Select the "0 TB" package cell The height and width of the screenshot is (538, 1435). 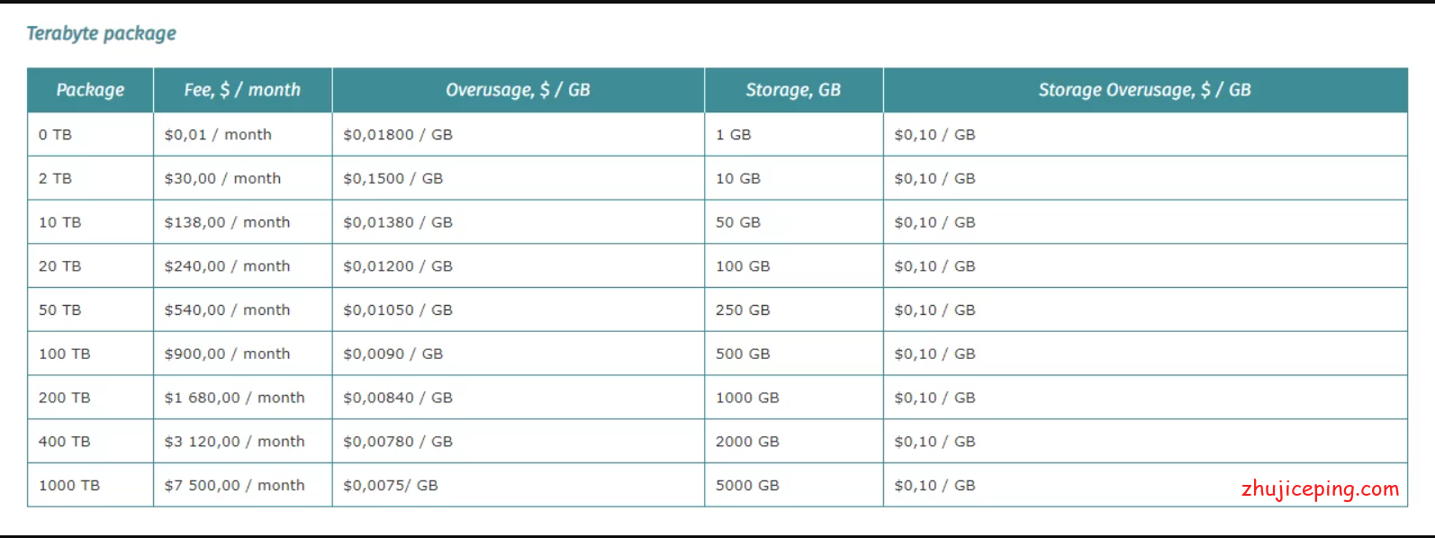pos(55,135)
